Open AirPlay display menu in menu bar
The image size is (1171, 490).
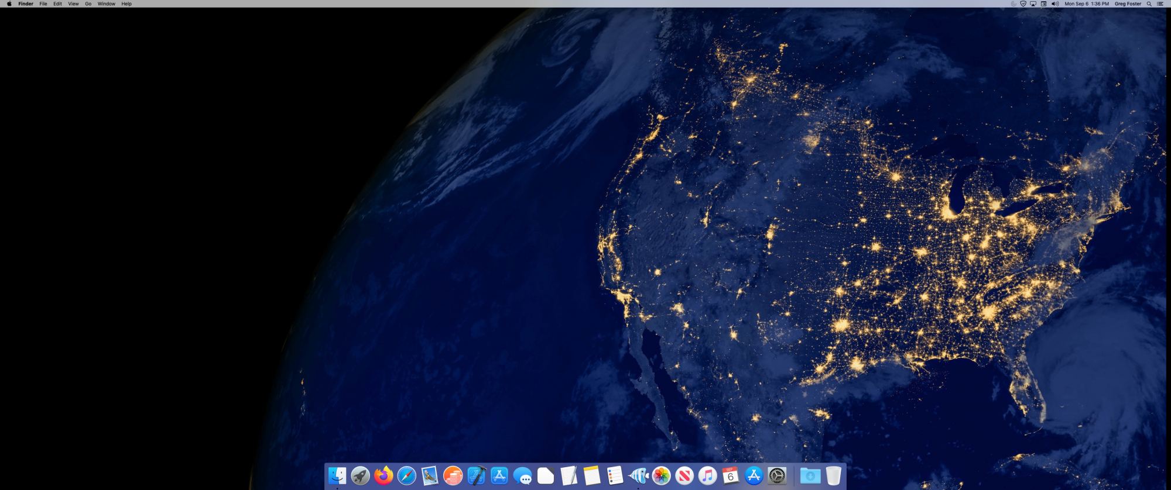(x=1033, y=4)
